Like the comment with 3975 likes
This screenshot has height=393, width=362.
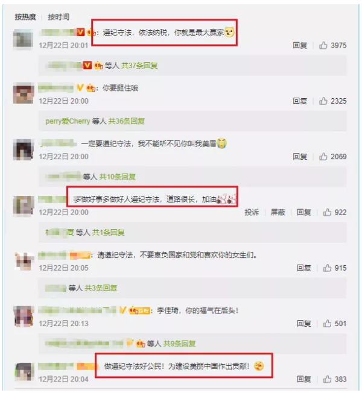point(323,45)
